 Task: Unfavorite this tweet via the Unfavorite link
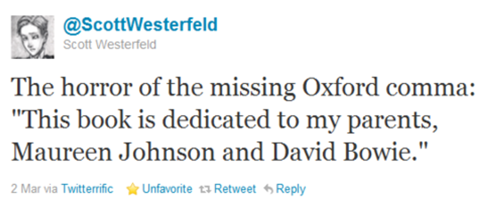tap(166, 189)
